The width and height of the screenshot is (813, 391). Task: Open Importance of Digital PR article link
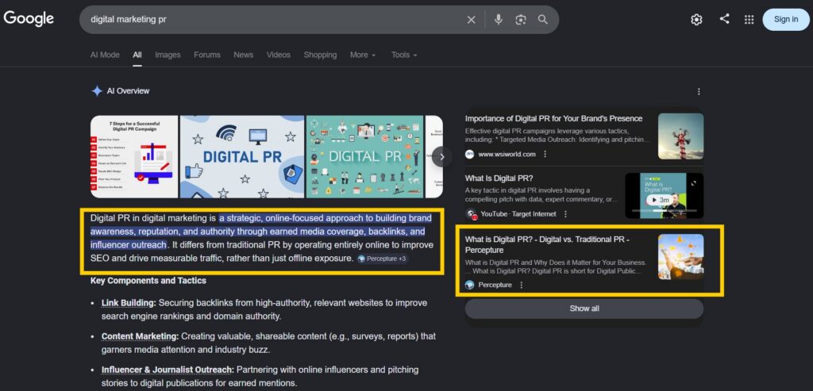tap(553, 119)
